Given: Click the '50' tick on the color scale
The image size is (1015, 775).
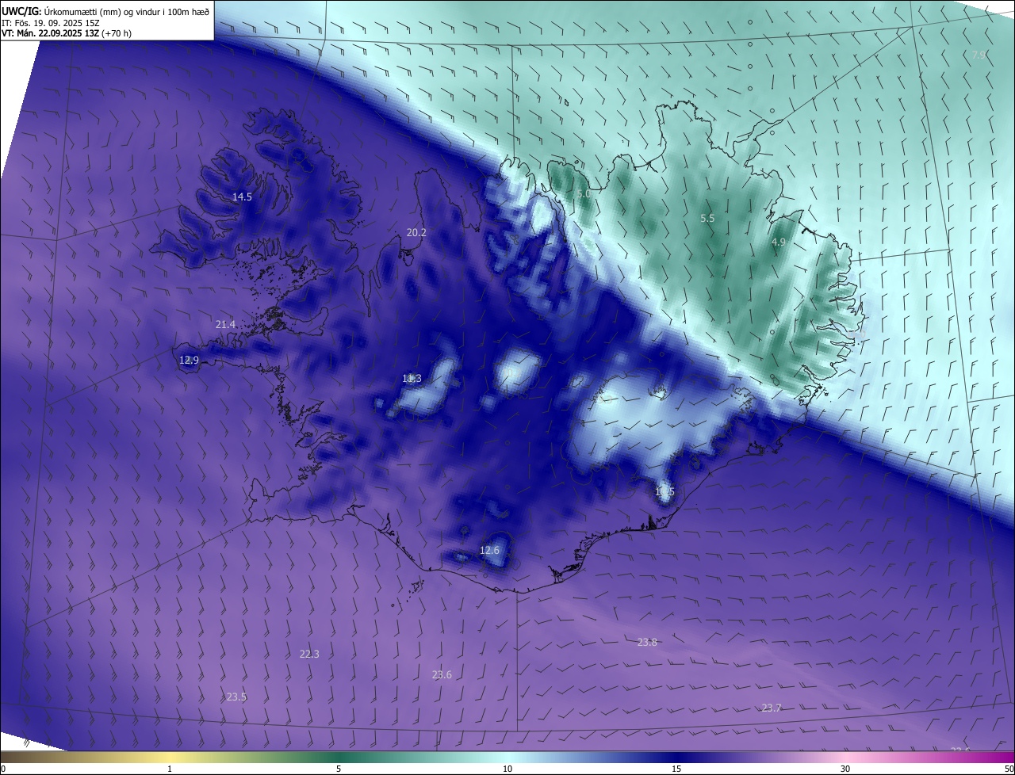Looking at the screenshot, I should (x=1008, y=769).
